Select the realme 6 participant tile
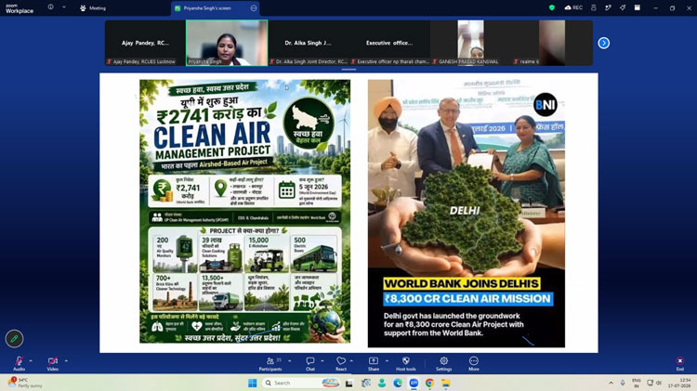697x391 pixels. click(552, 43)
